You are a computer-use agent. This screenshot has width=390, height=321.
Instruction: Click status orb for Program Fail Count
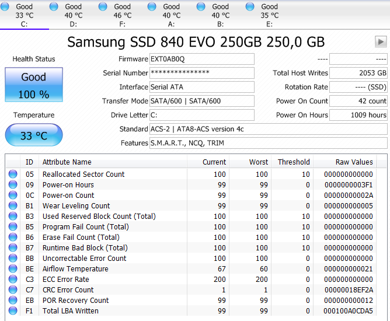pyautogui.click(x=13, y=226)
